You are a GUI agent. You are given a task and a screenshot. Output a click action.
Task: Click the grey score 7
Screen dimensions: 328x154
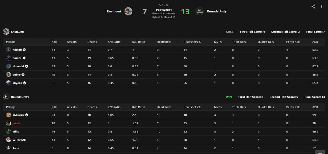click(145, 12)
